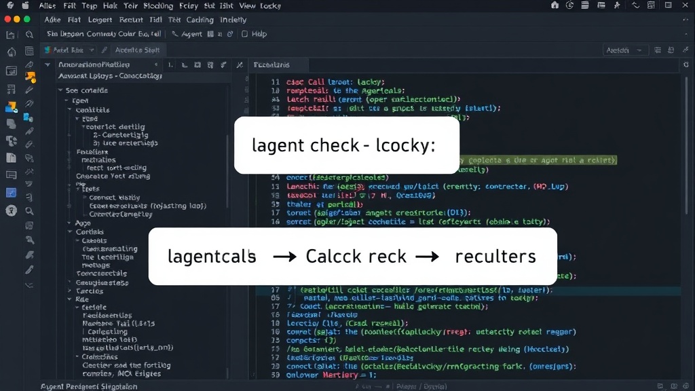Click the list panel icon below the top magnifier

pyautogui.click(x=29, y=52)
